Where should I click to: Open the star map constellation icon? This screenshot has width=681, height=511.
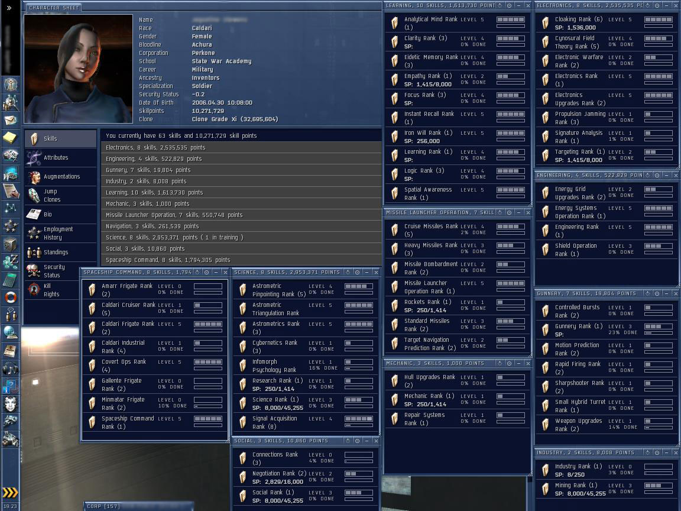[11, 209]
